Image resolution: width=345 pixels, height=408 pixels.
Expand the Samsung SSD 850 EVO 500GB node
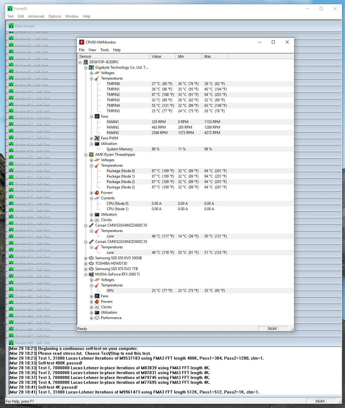click(x=86, y=258)
